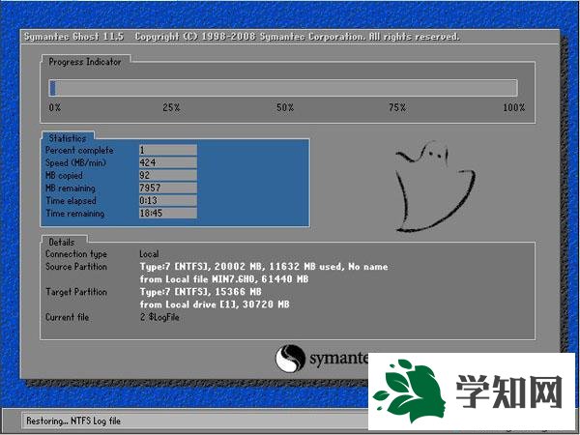
Task: Click the Symantec yin-yang logo icon
Action: 290,359
